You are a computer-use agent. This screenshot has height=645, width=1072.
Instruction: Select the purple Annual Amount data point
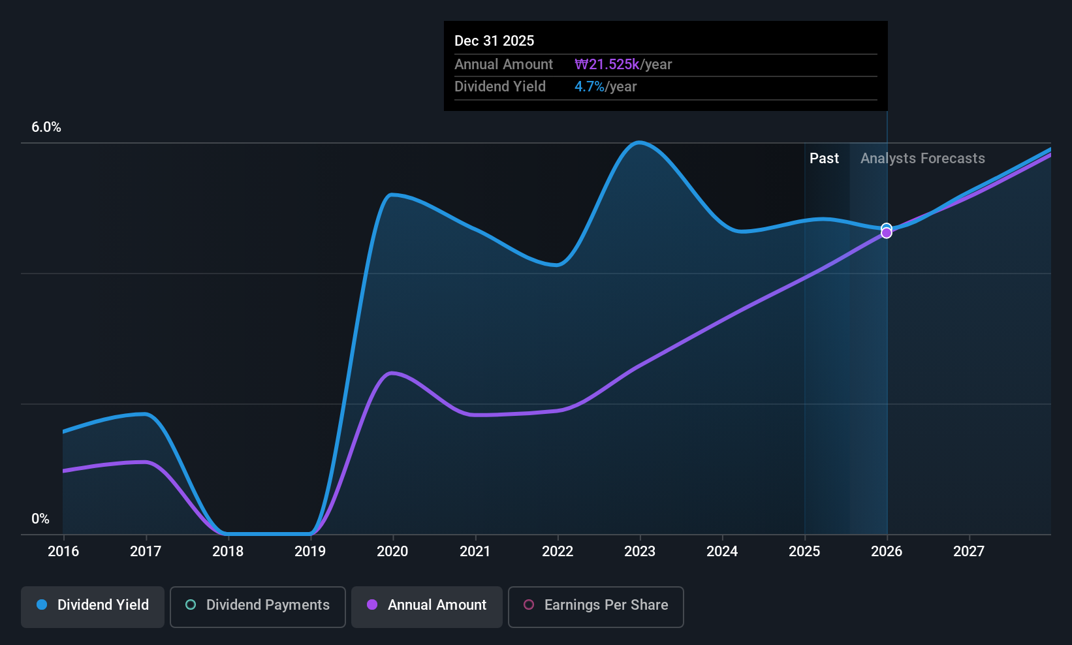click(887, 233)
